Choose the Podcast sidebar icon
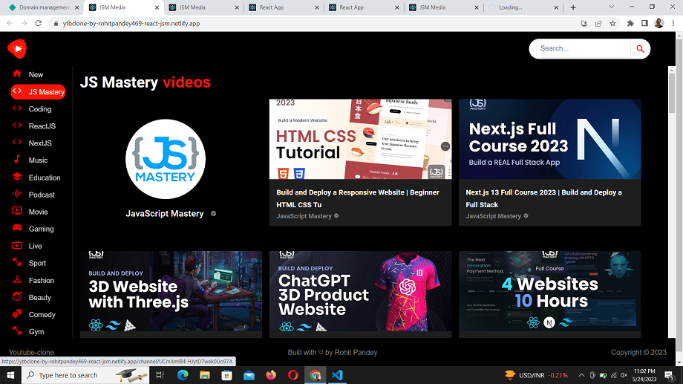This screenshot has width=683, height=384. (x=17, y=194)
